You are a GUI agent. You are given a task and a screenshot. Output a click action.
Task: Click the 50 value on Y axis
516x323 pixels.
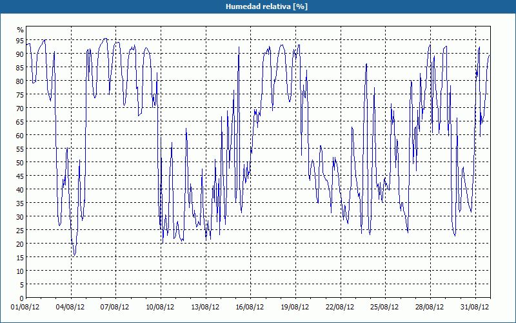point(20,163)
